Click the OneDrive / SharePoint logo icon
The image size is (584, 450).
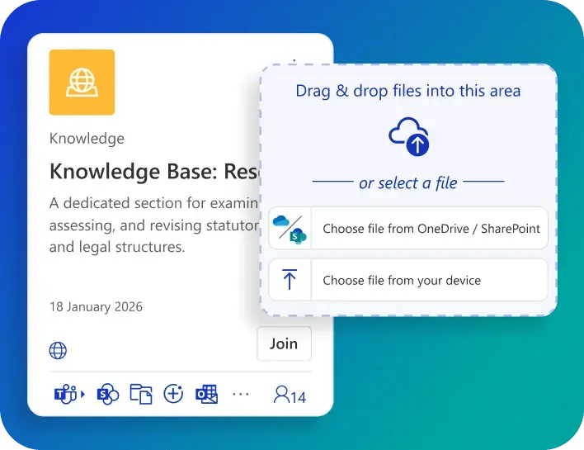(290, 228)
